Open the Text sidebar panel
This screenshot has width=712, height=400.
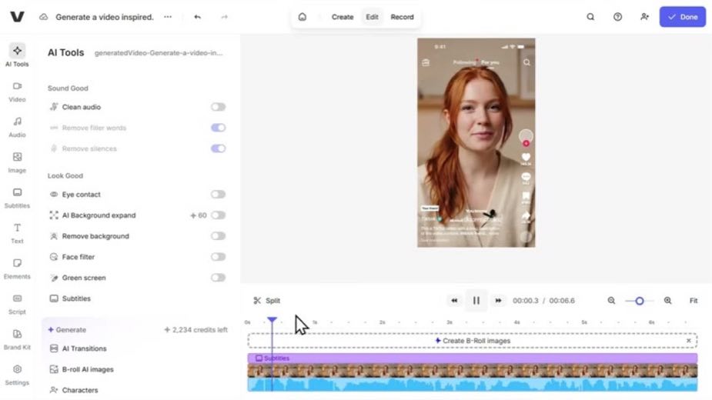tap(17, 234)
